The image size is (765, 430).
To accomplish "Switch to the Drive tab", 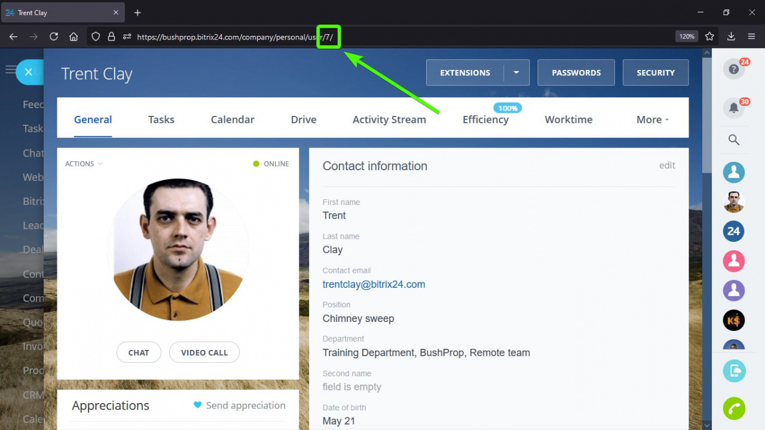I will [304, 119].
